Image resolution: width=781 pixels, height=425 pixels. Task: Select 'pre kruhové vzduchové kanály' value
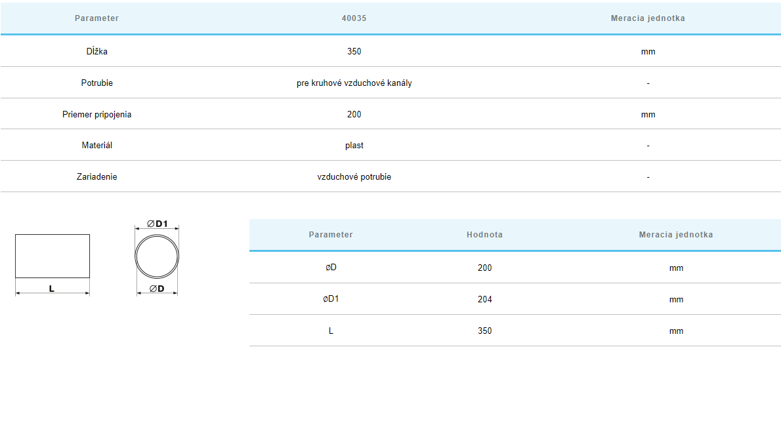click(x=354, y=83)
